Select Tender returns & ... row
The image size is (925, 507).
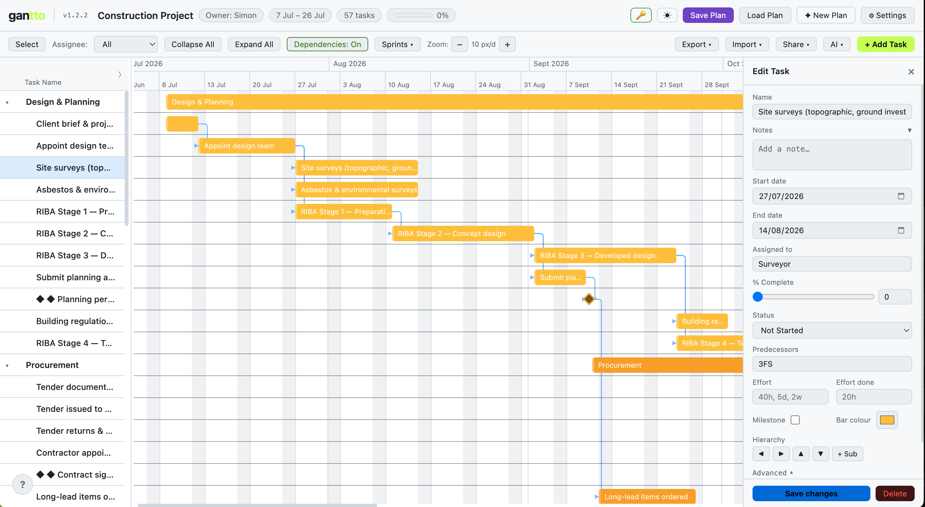point(62,431)
